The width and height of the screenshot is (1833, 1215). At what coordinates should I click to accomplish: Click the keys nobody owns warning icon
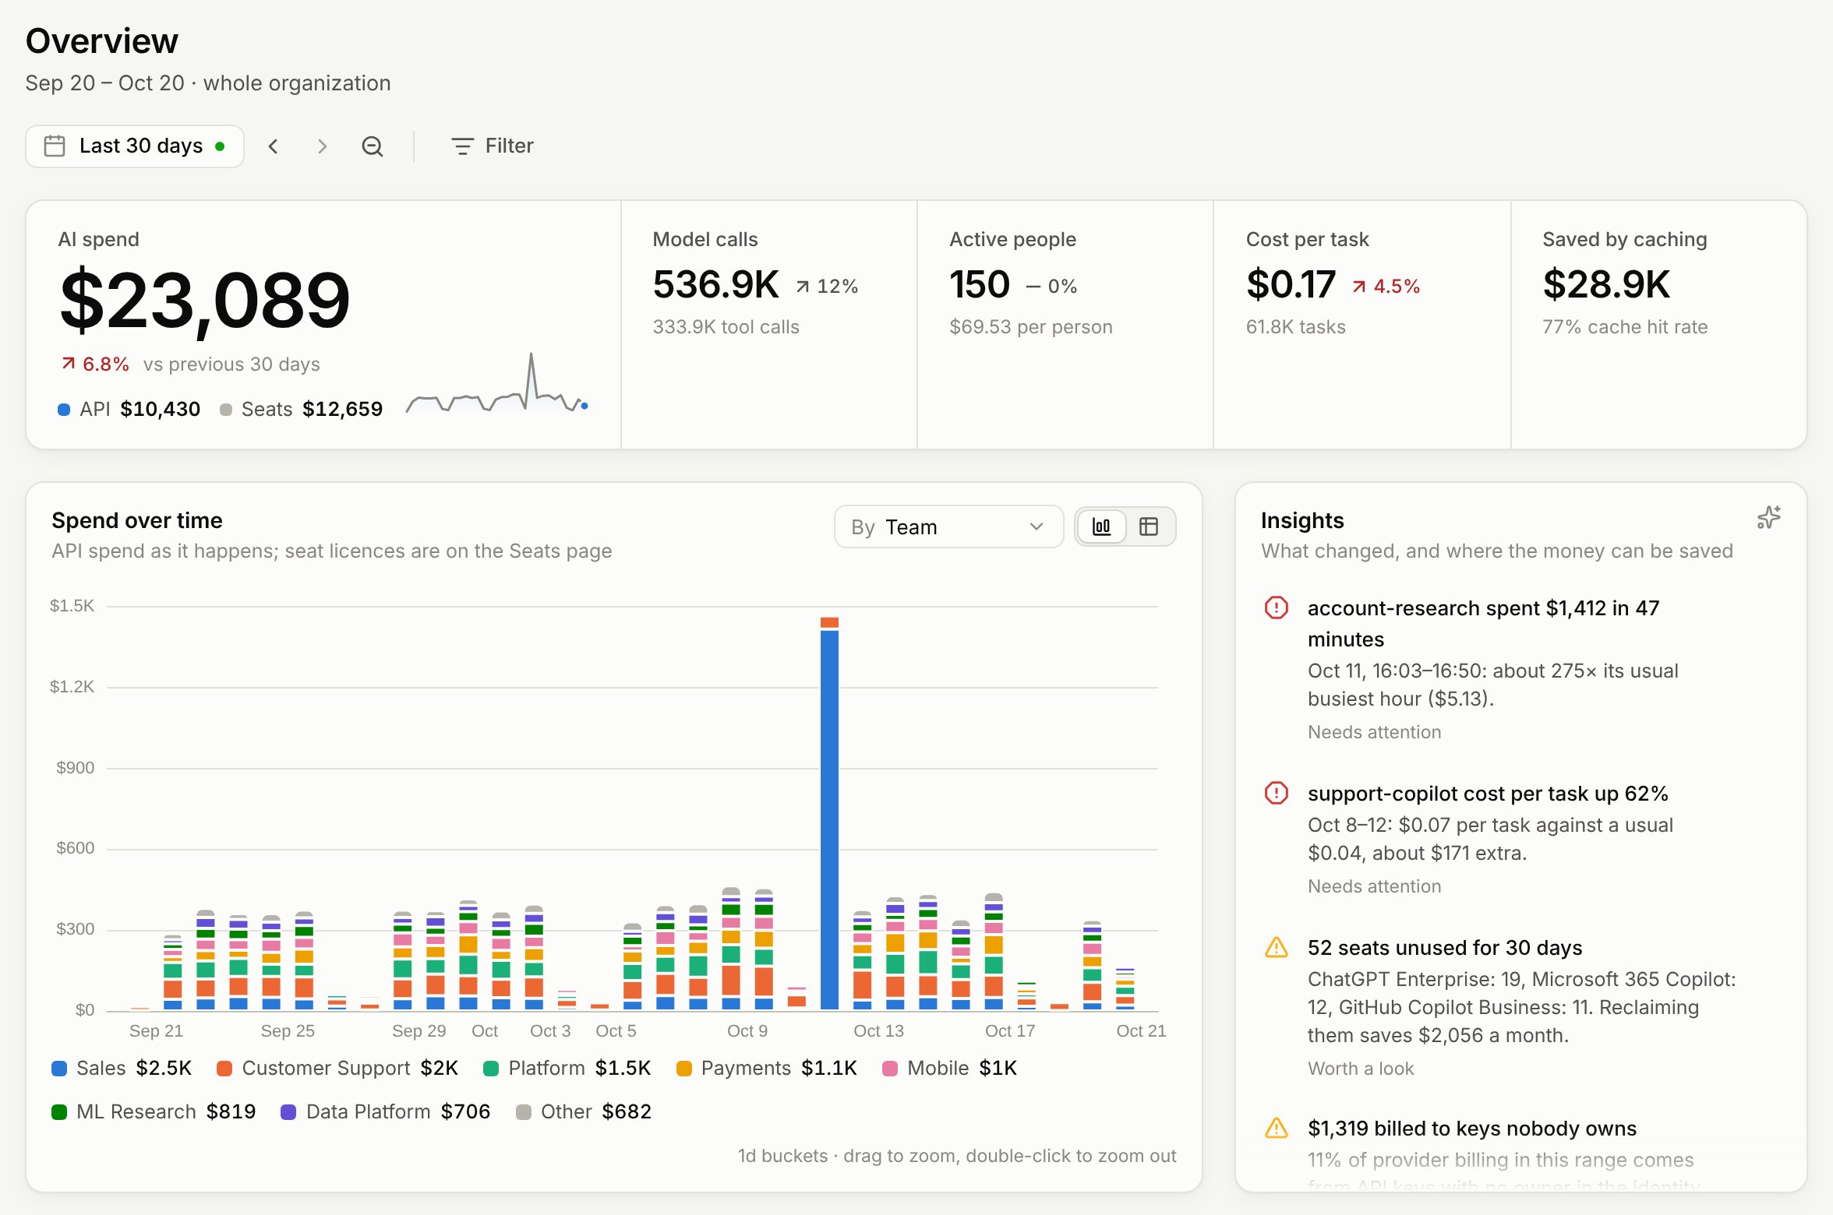pyautogui.click(x=1277, y=1129)
